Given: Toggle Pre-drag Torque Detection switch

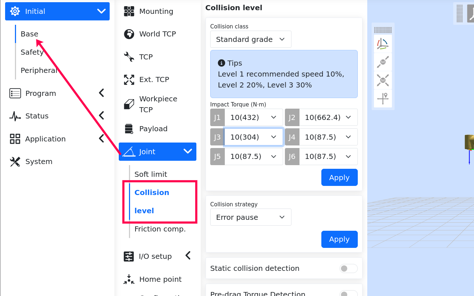Looking at the screenshot, I should pyautogui.click(x=349, y=294).
